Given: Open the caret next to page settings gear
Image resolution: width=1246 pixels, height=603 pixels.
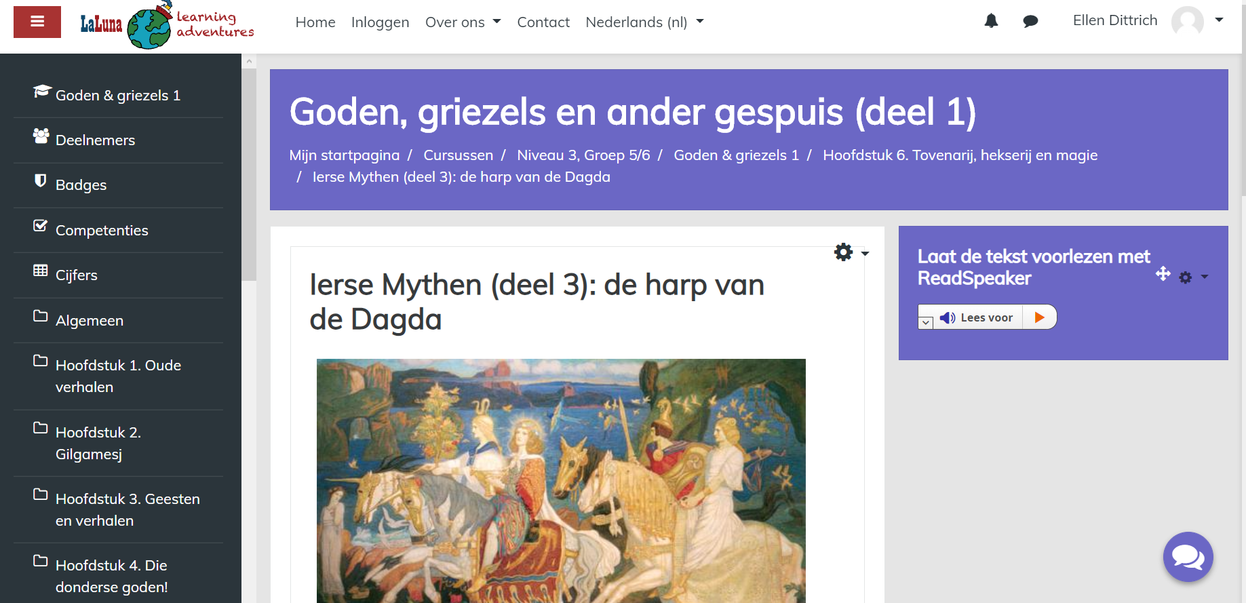Looking at the screenshot, I should (865, 254).
